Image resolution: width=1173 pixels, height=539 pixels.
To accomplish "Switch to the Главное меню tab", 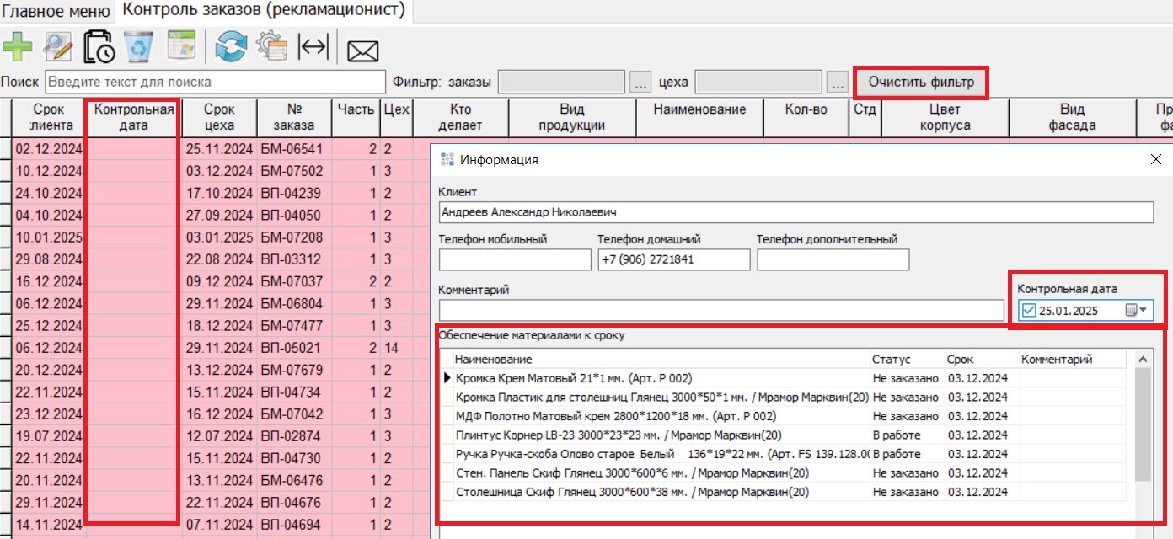I will 56,11.
